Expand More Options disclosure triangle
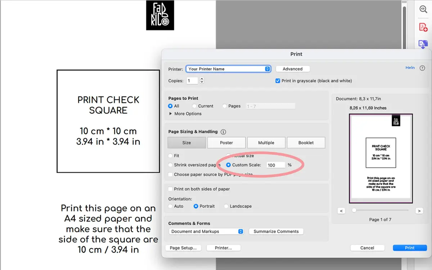This screenshot has height=270, width=432. click(171, 114)
